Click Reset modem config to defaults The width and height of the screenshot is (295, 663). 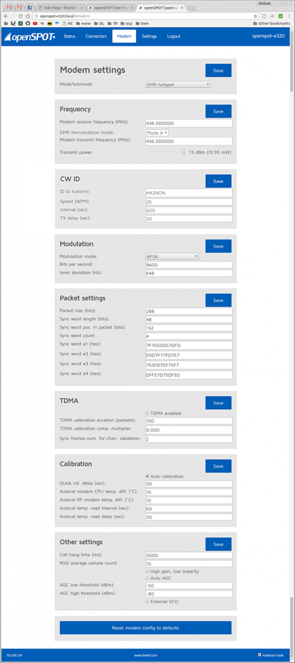[x=145, y=628]
